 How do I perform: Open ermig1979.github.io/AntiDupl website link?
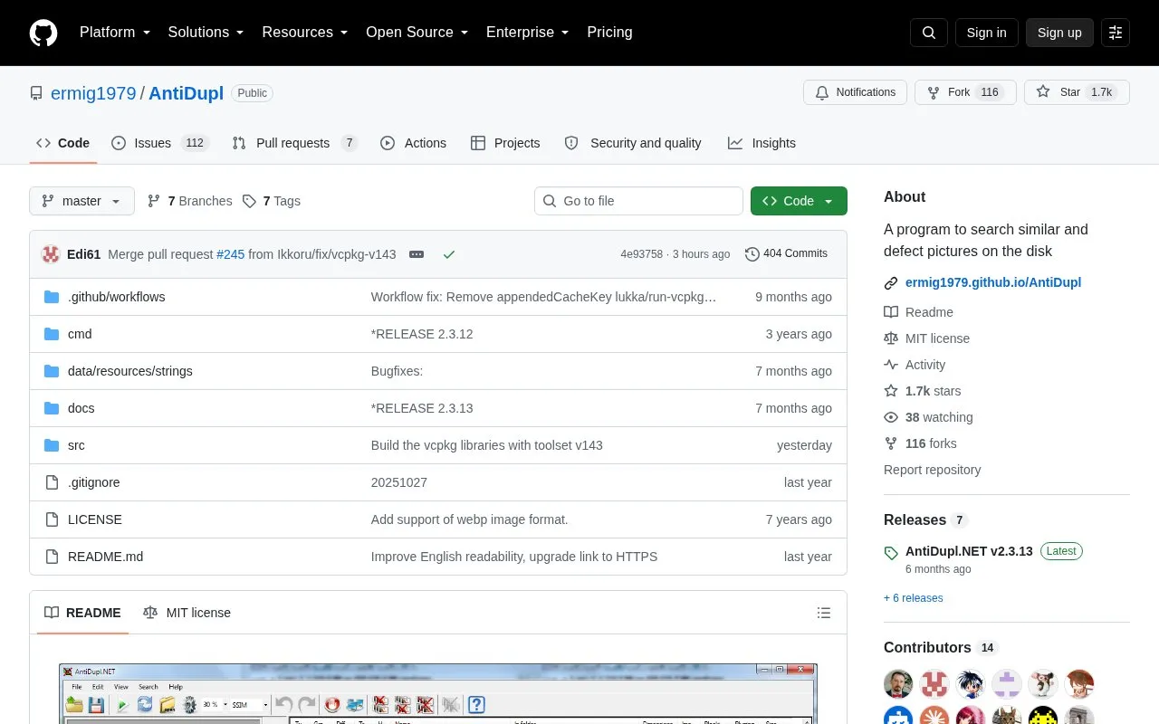point(993,282)
